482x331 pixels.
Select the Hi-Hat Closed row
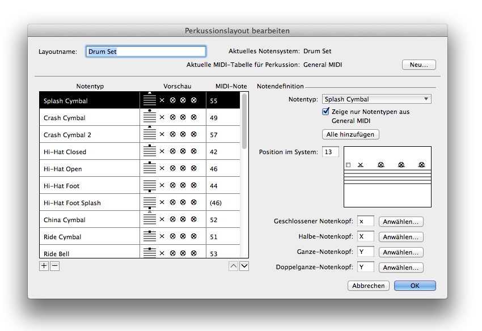(139, 151)
